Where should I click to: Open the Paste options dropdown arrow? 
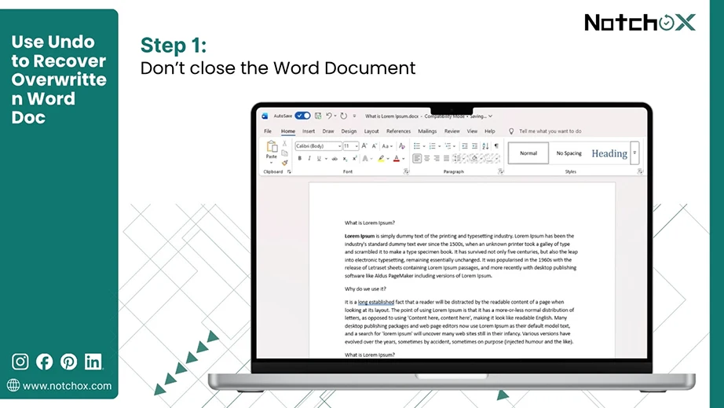tap(271, 163)
